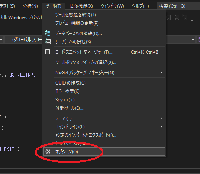Viewport: 200px width, 174px height.
Task: Click the clear bookmarks toolbar icon
Action: pos(185,18)
